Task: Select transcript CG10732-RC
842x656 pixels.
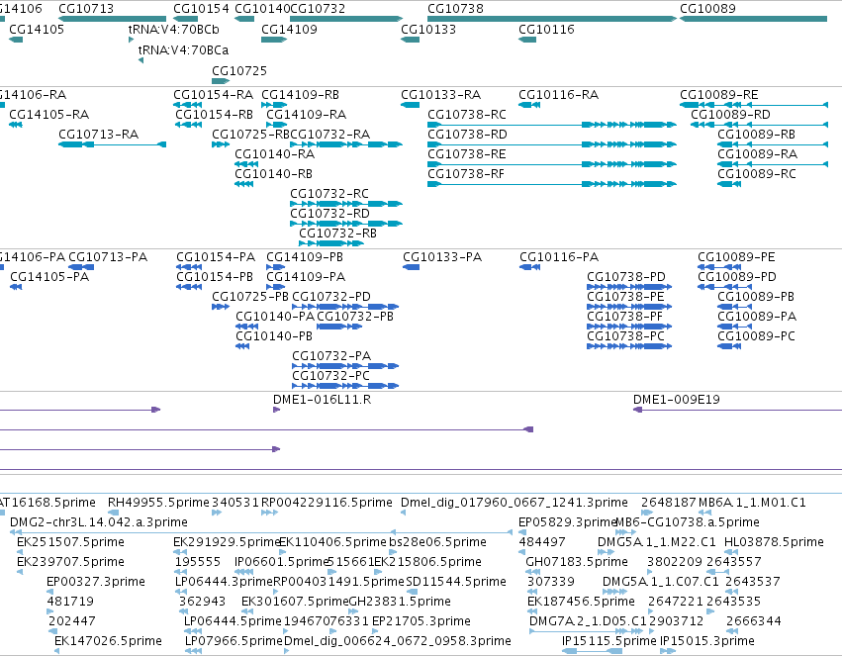Action: [x=329, y=194]
